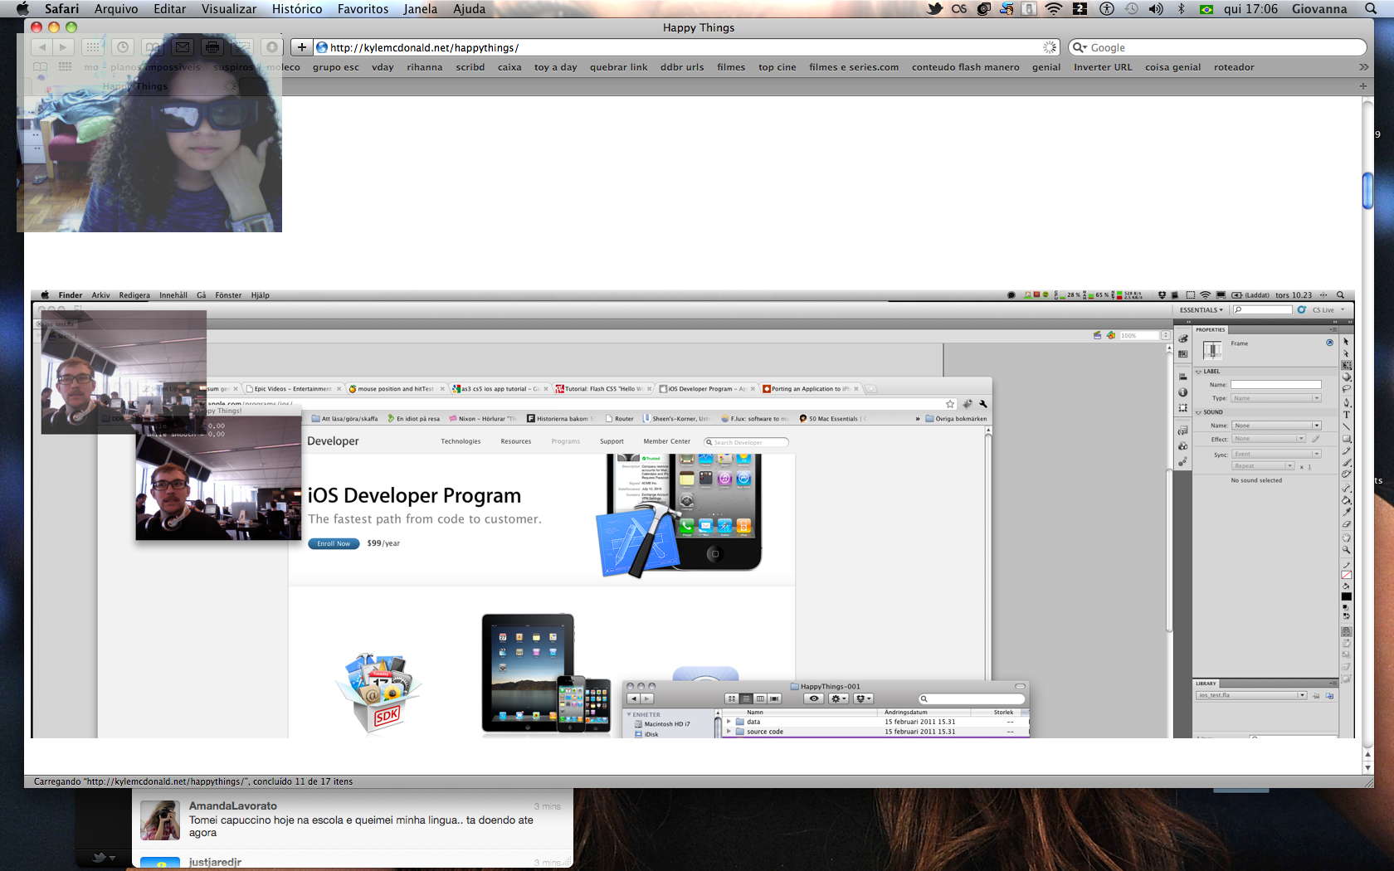
Task: Click the gear action button in HappyThings-001 window
Action: [x=839, y=698]
